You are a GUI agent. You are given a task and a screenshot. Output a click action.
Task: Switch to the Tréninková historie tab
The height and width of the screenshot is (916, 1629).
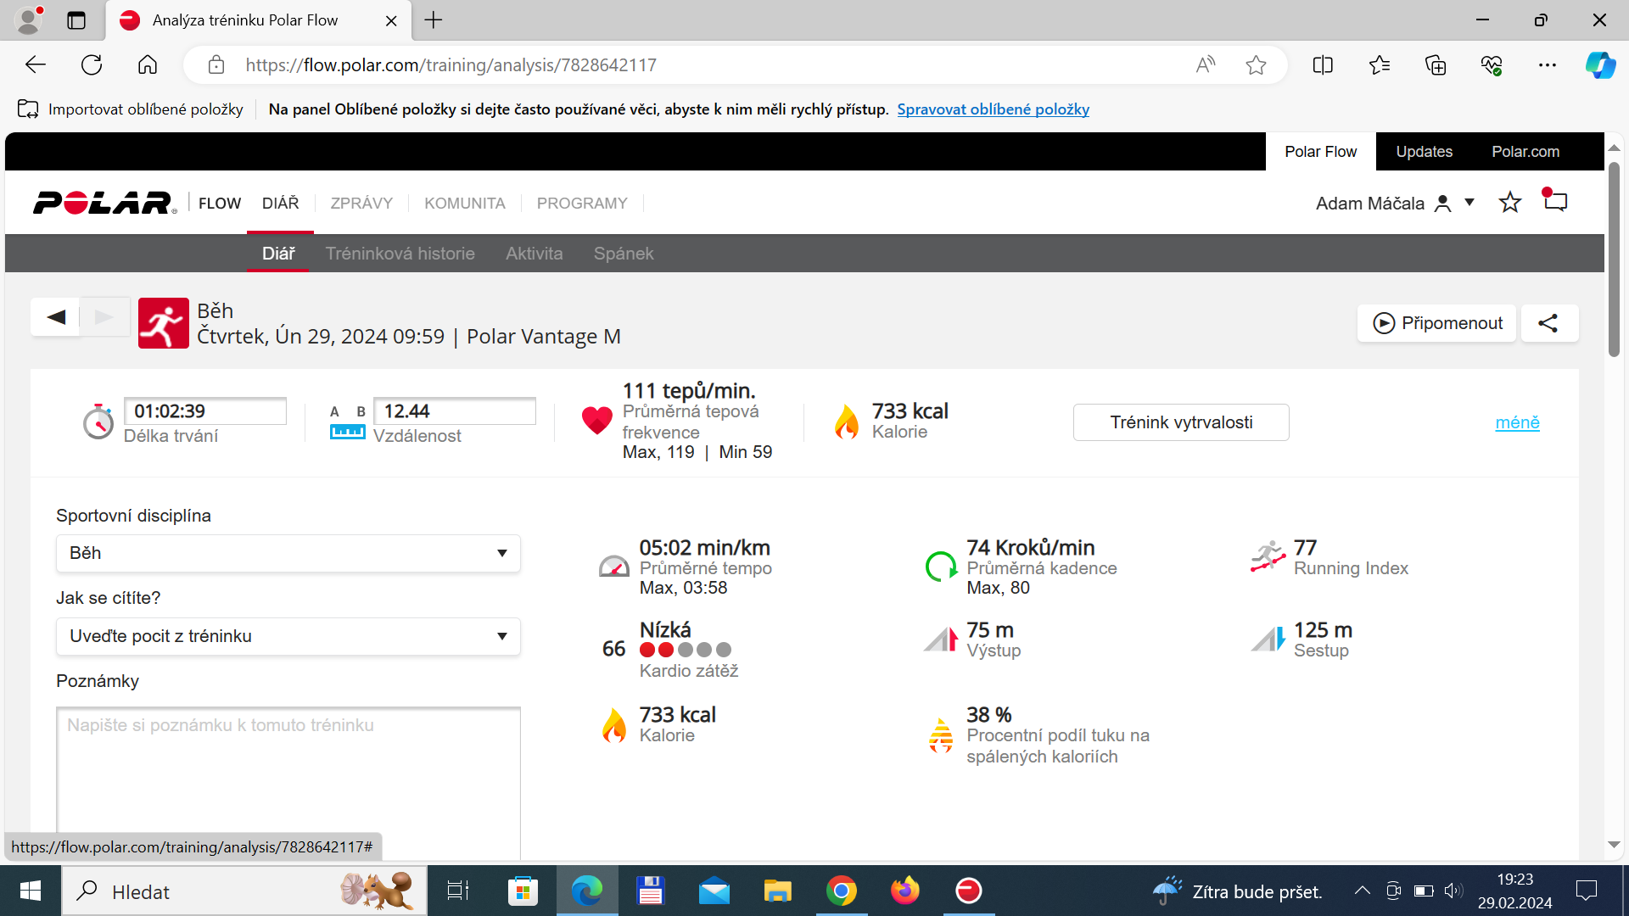400,254
